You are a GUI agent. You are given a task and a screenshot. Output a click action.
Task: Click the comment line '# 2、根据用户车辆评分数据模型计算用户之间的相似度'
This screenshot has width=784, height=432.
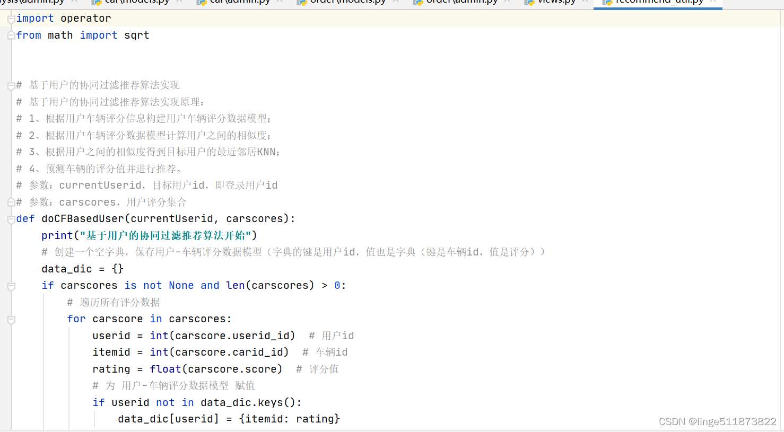point(144,135)
